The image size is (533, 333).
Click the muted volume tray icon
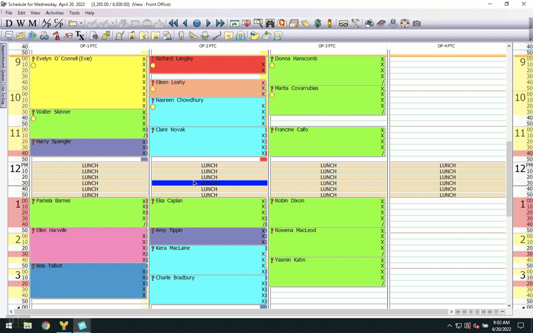(476, 326)
